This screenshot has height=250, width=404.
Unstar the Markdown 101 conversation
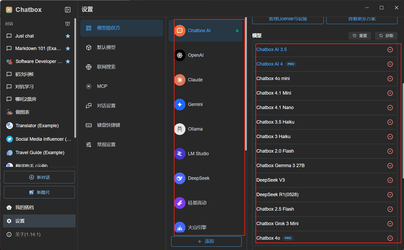click(x=68, y=48)
